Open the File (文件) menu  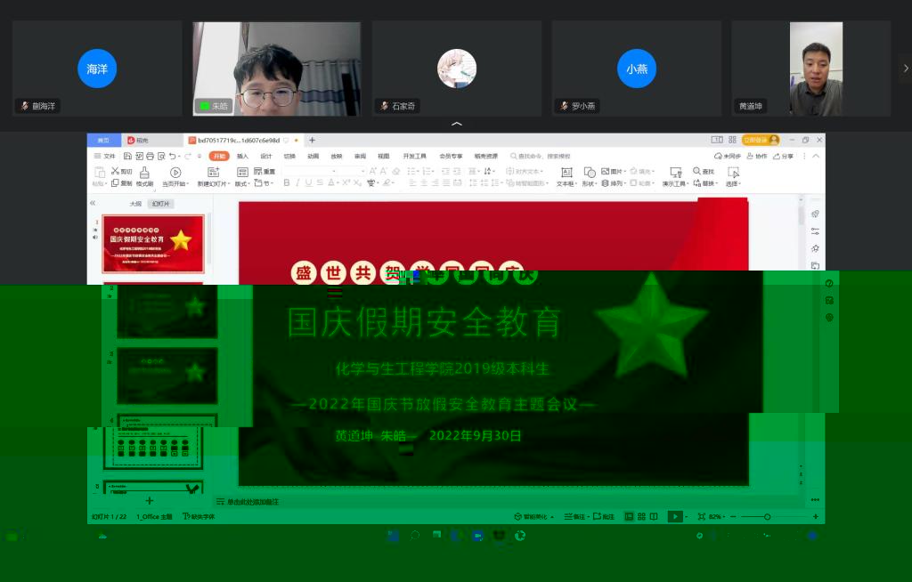click(x=105, y=156)
